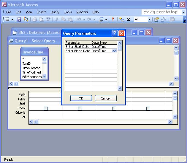Click OK in Query Parameters dialog
Image resolution: width=187 pixels, height=163 pixels.
81,98
